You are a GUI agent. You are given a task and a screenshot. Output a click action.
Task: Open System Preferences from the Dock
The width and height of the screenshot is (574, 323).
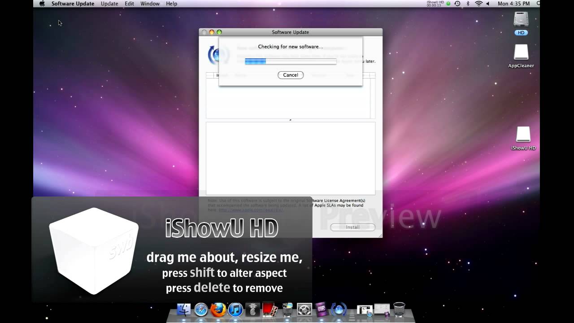304,310
